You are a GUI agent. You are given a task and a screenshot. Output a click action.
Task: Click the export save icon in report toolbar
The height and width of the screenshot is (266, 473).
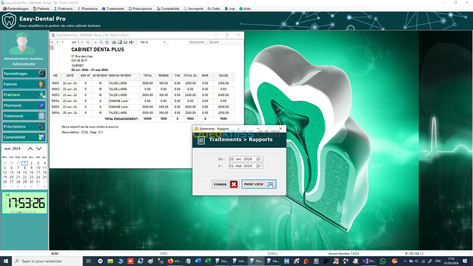pos(131,42)
